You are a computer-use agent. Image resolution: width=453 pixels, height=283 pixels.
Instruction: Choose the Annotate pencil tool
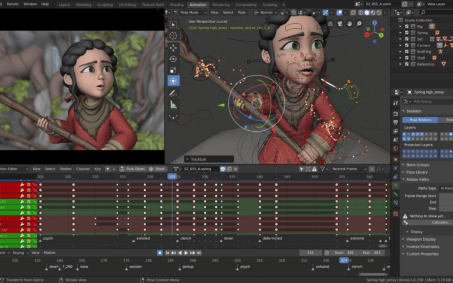point(173,93)
